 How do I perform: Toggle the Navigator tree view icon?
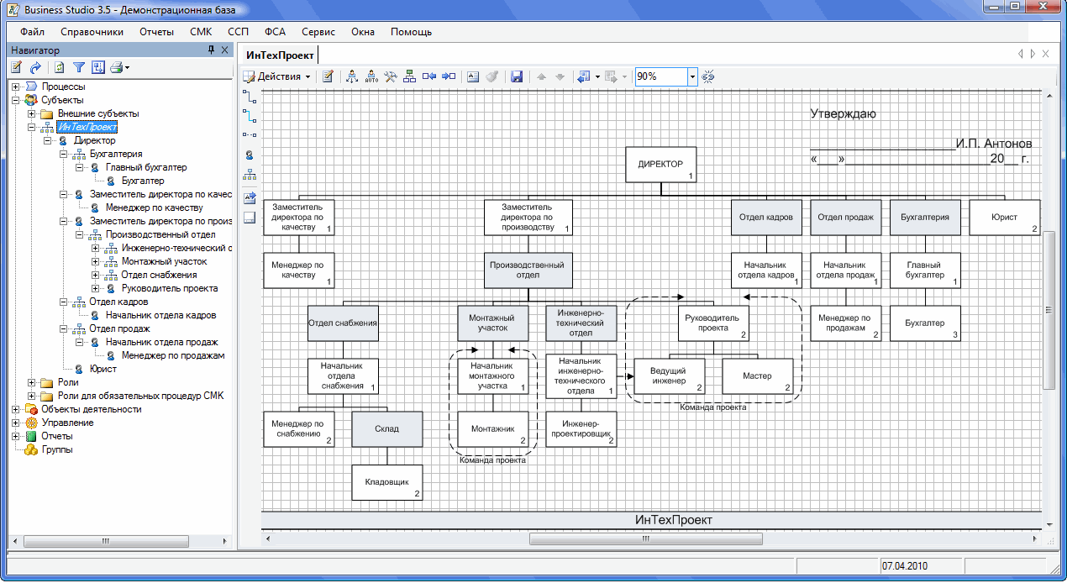click(97, 67)
